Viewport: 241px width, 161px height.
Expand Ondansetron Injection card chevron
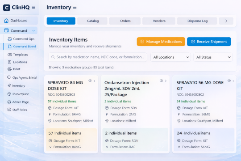click(166, 81)
